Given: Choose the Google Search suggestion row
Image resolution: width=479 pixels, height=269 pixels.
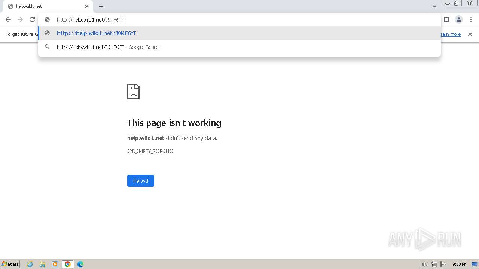Looking at the screenshot, I should click(239, 47).
